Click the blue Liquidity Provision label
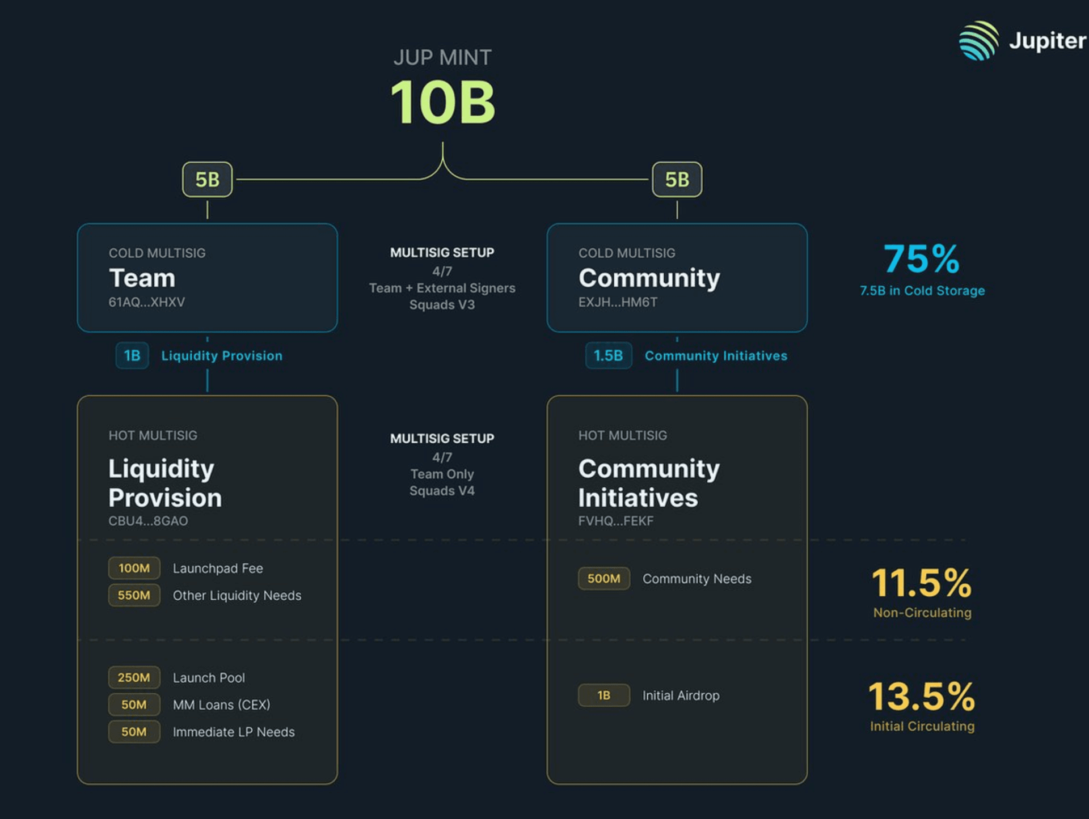This screenshot has height=819, width=1089. [222, 356]
